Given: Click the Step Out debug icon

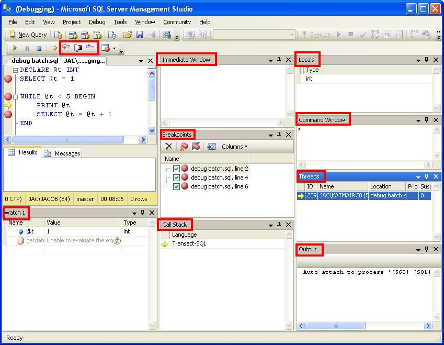Looking at the screenshot, I should tap(90, 48).
